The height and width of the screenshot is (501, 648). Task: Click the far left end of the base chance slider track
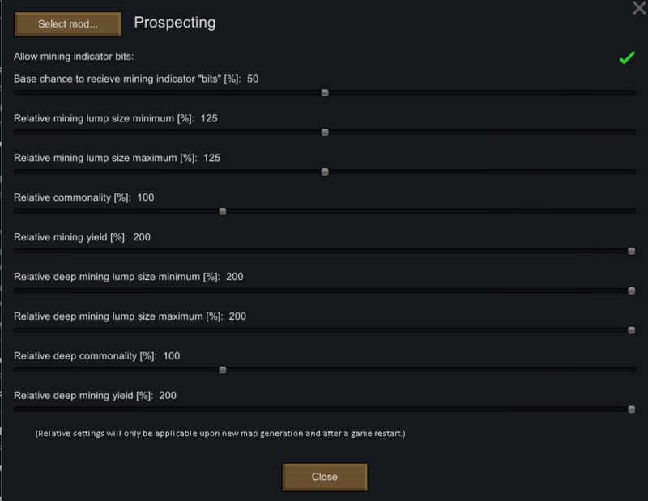coord(16,92)
